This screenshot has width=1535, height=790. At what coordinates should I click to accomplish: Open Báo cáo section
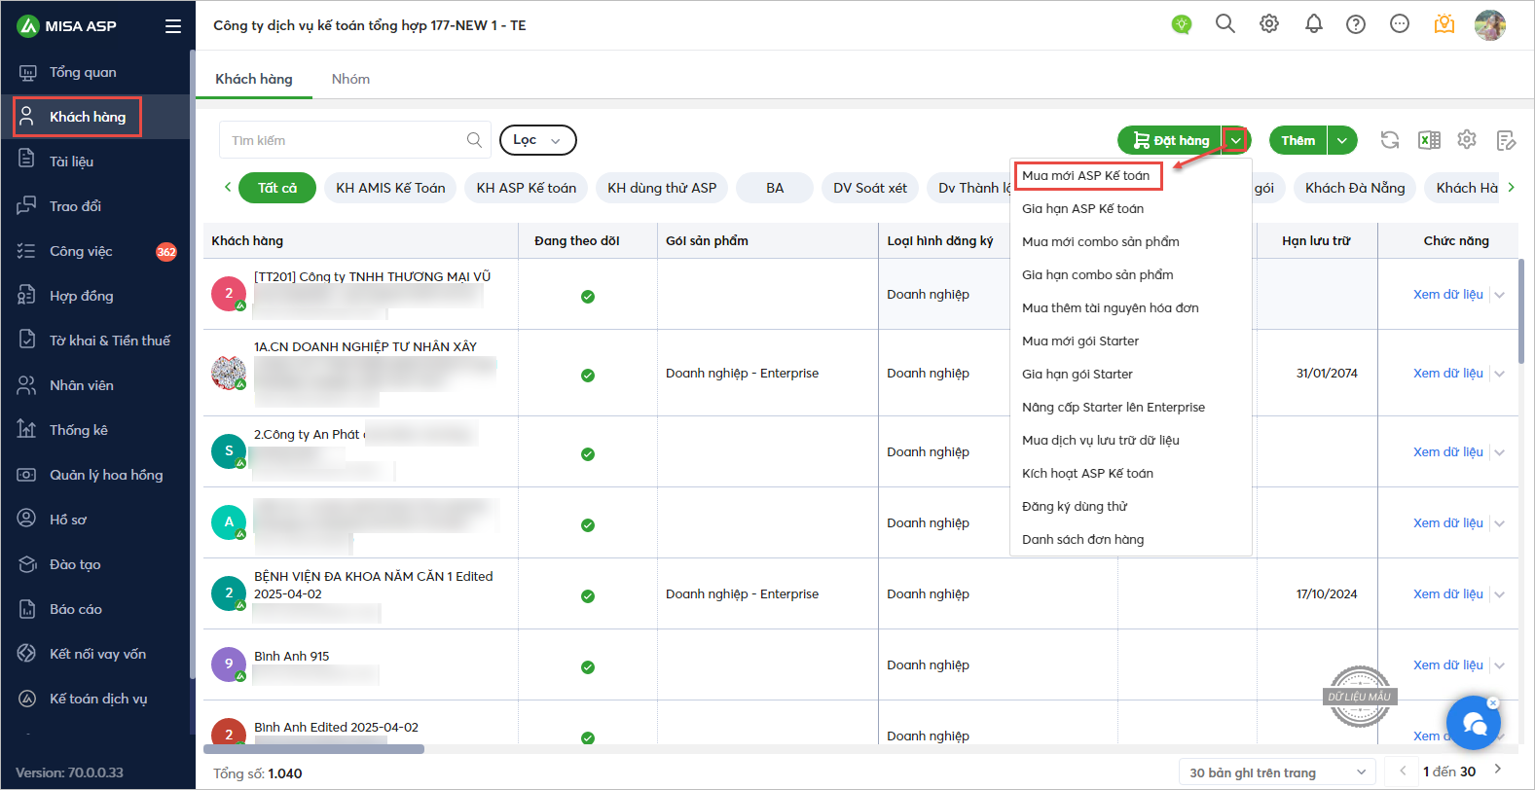pyautogui.click(x=75, y=609)
